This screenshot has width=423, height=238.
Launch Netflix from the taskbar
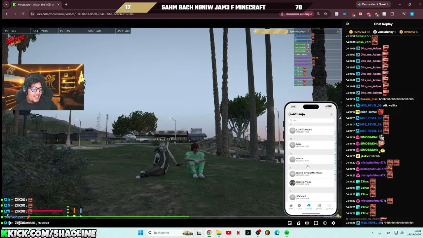[x=238, y=233]
